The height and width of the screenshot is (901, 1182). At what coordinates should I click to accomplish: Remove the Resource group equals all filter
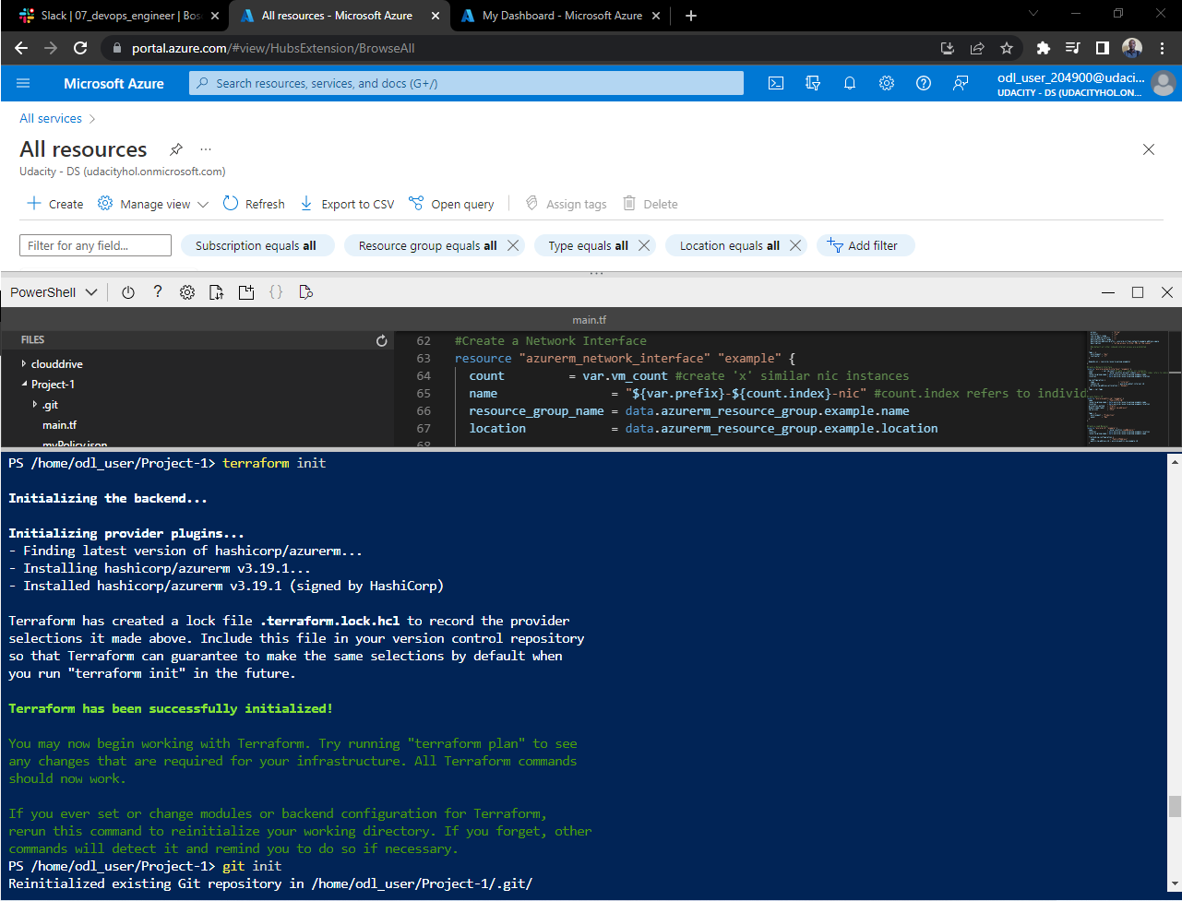pyautogui.click(x=513, y=245)
